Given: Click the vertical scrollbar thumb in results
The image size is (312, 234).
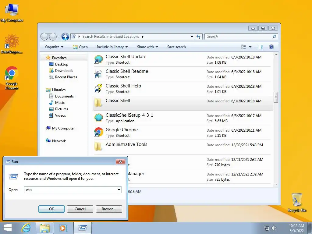Looking at the screenshot, I should coord(276,97).
